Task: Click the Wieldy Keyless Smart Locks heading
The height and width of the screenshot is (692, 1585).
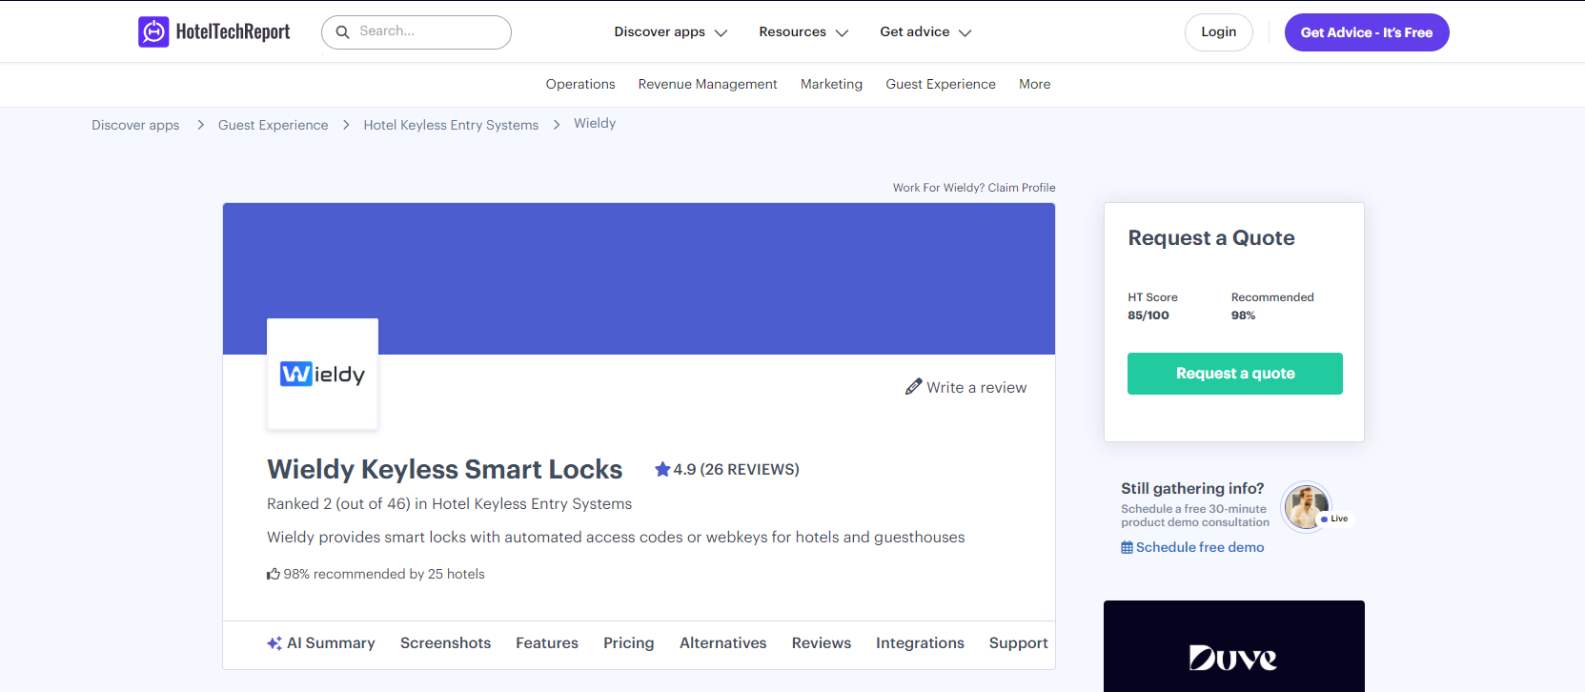Action: (x=444, y=469)
